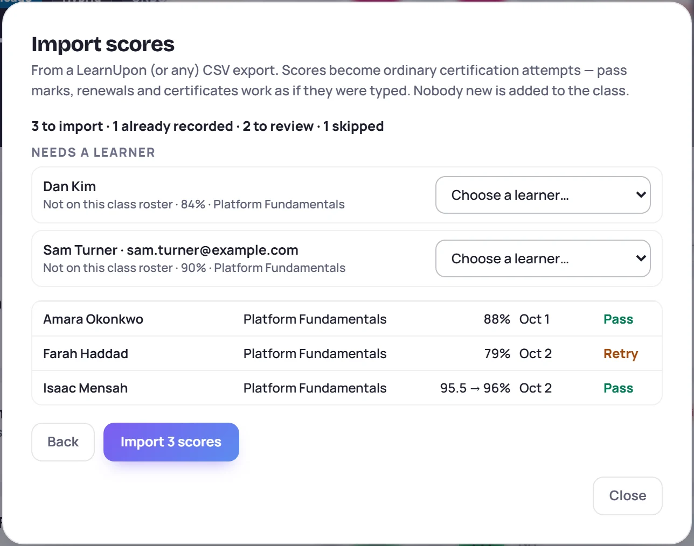This screenshot has height=546, width=694.
Task: Click Platform Fundamentals in Isaac Mensah's row
Action: (315, 388)
